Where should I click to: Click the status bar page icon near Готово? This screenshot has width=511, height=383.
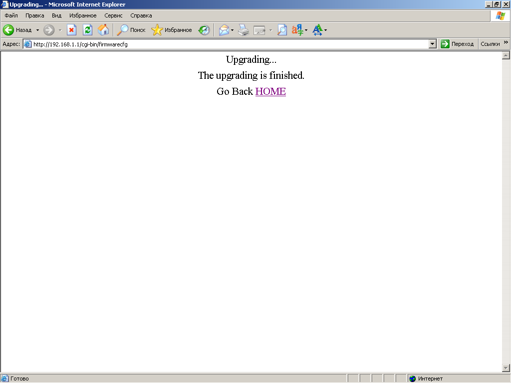pos(4,379)
